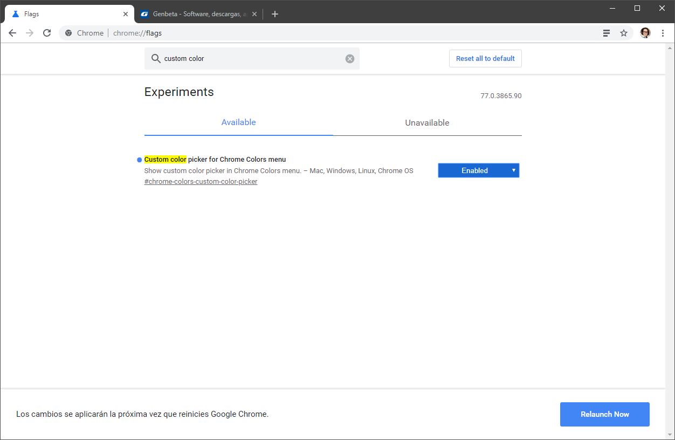Click the search magnifier icon in the flags search box
Viewport: 675px width, 440px height.
pyautogui.click(x=156, y=58)
